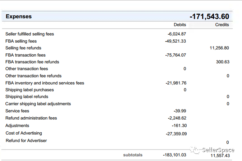Click the Expenses section heading
The image size is (242, 161).
pyautogui.click(x=19, y=16)
